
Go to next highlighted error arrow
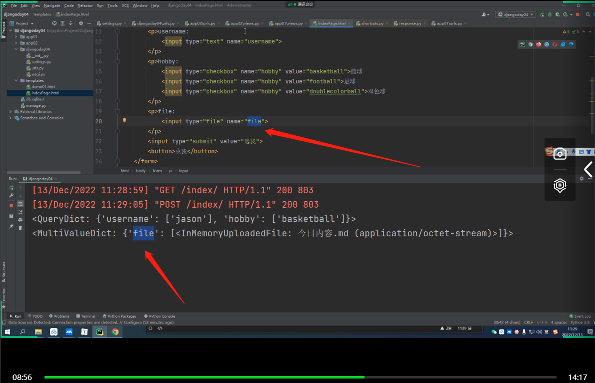(589, 31)
